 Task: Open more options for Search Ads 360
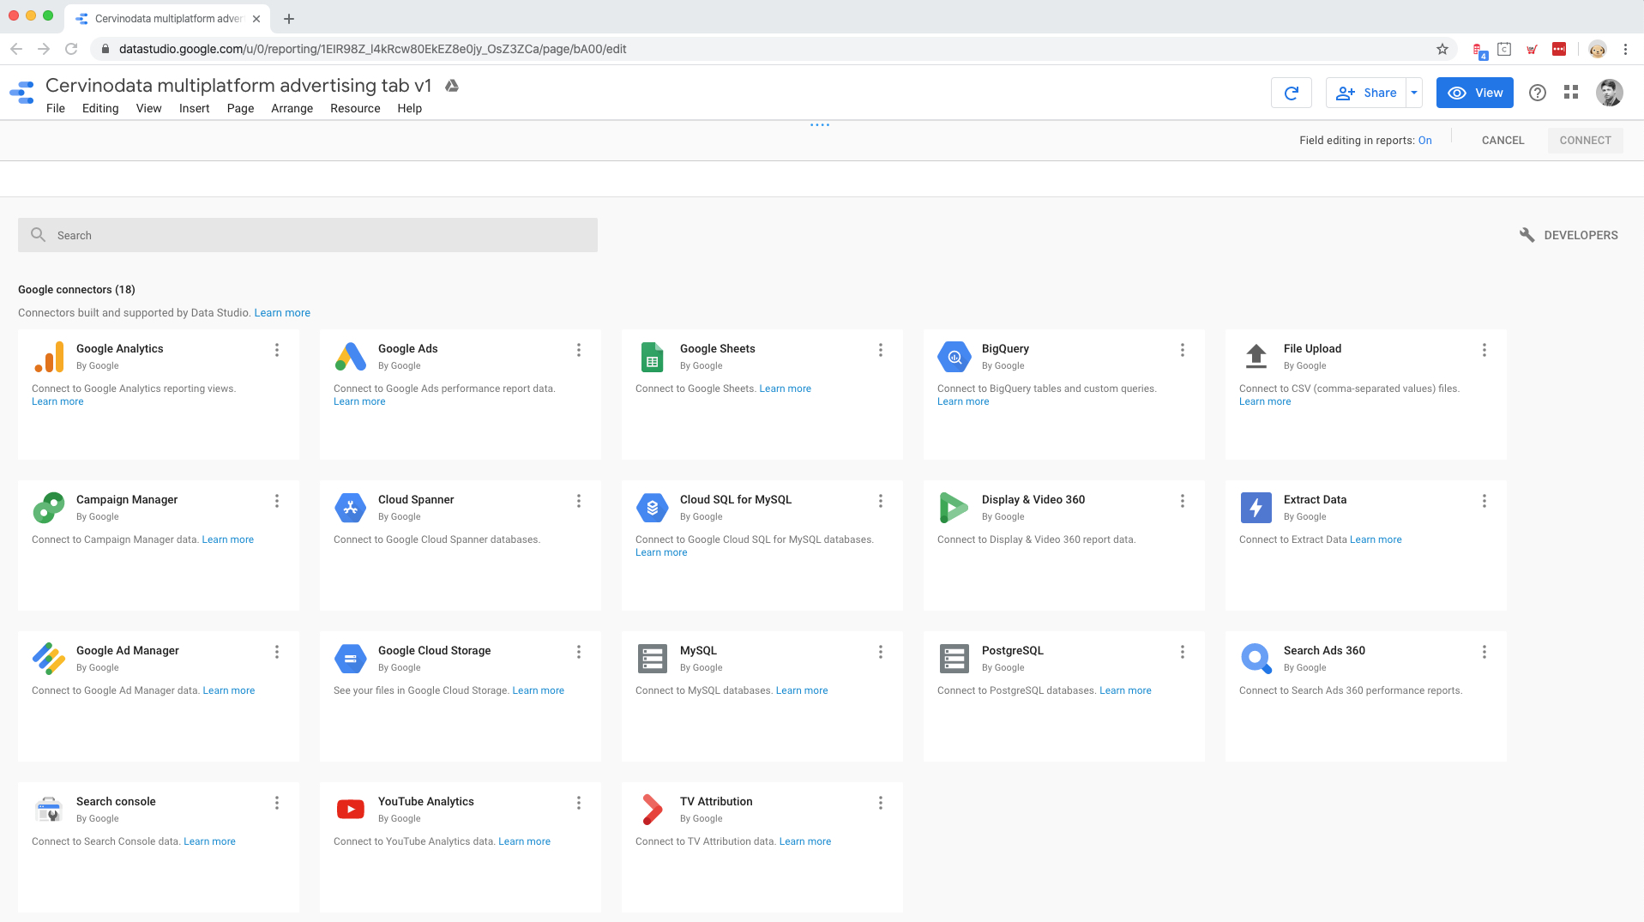tap(1484, 652)
